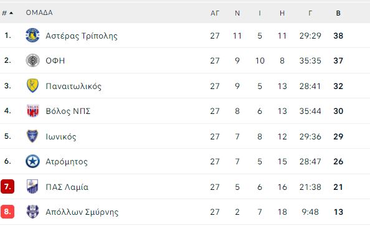This screenshot has width=370, height=226.
Task: Open the Παναιτωλικός team page link
Action: [x=74, y=86]
